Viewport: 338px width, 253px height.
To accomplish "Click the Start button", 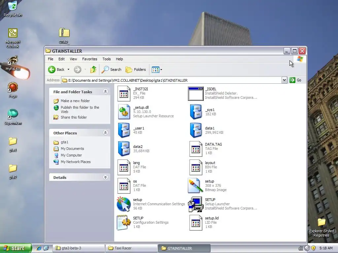I will pyautogui.click(x=16, y=248).
